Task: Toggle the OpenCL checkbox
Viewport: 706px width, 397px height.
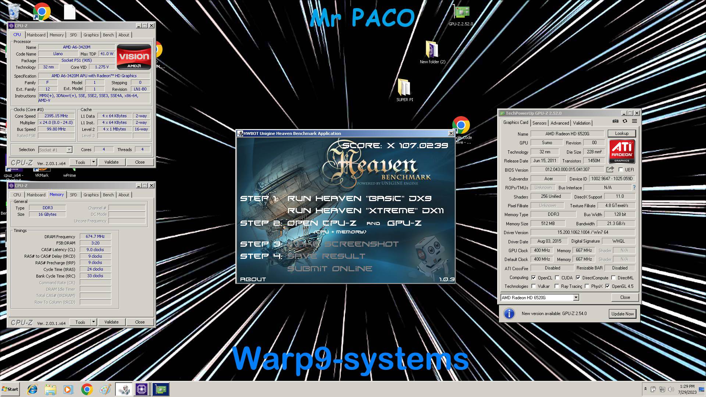Action: tap(534, 278)
